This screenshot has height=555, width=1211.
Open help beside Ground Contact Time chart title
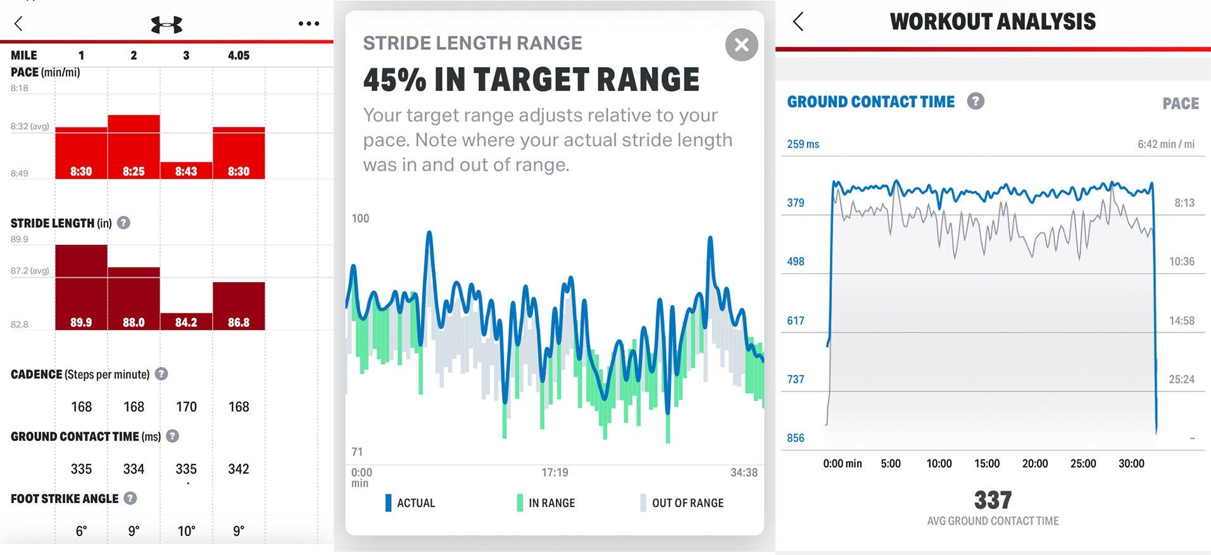tap(976, 101)
